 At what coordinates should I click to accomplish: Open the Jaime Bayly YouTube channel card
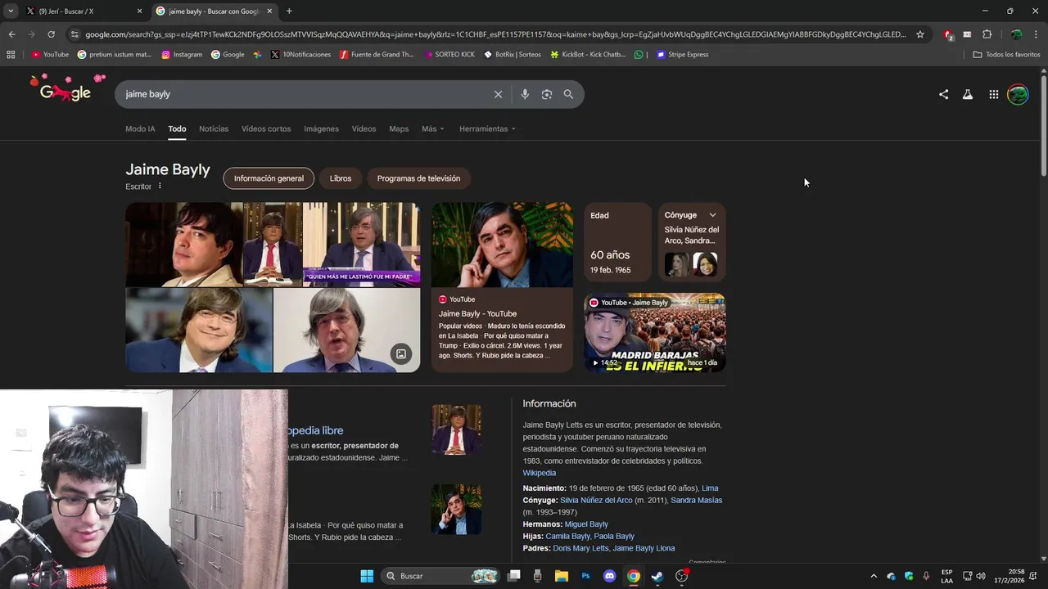coord(502,287)
